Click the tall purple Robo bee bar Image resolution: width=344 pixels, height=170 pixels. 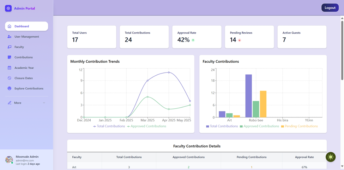[x=249, y=96]
